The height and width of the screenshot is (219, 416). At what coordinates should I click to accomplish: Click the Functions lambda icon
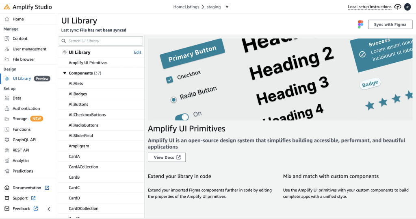pos(7,129)
